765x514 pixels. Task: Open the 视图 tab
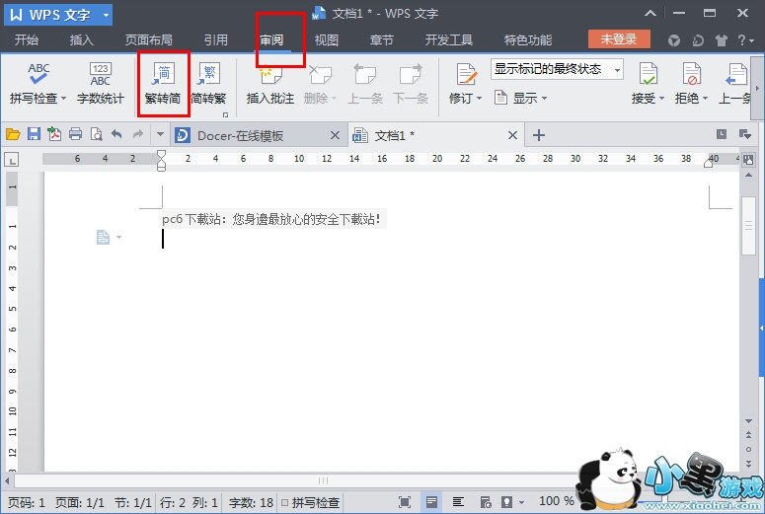tap(327, 40)
